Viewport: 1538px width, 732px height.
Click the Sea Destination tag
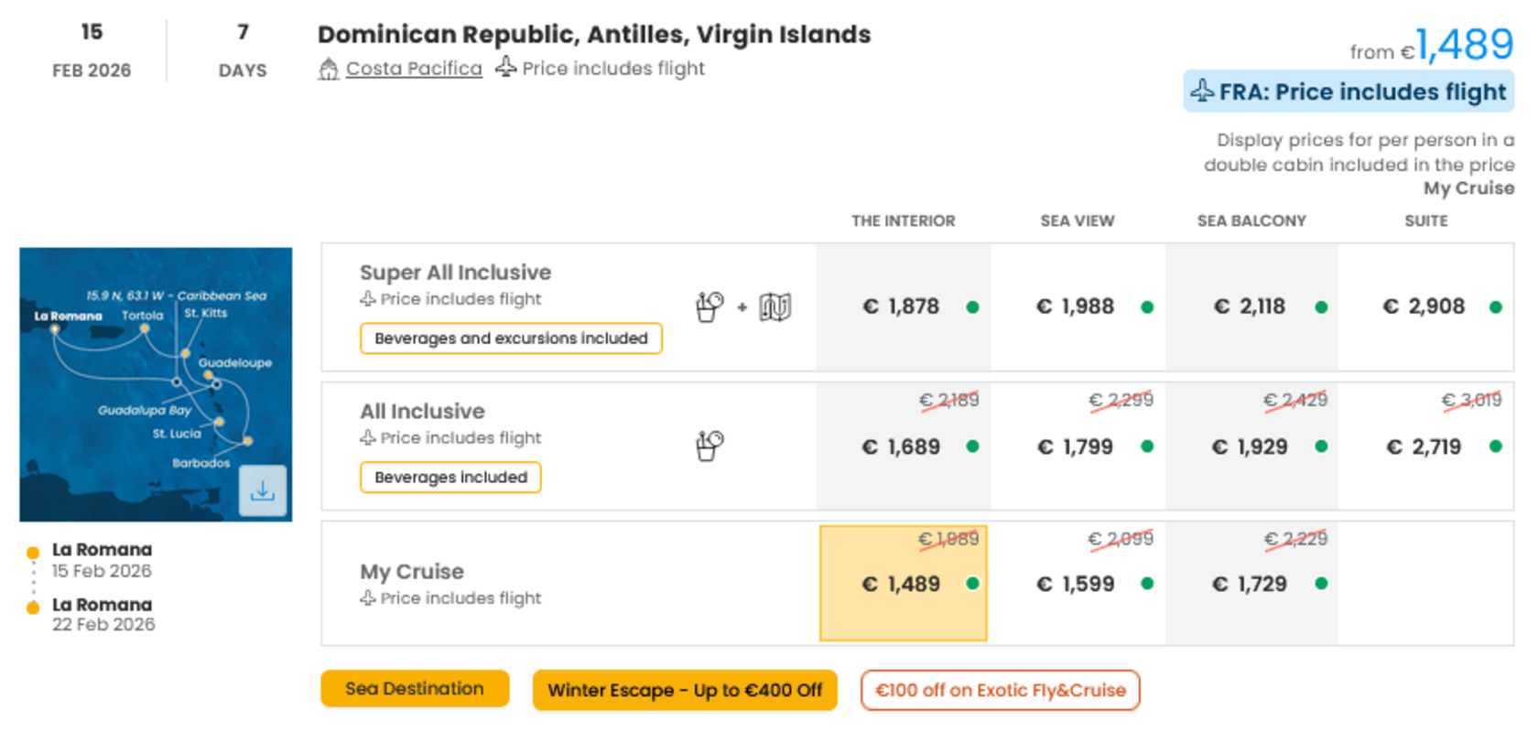(x=415, y=689)
